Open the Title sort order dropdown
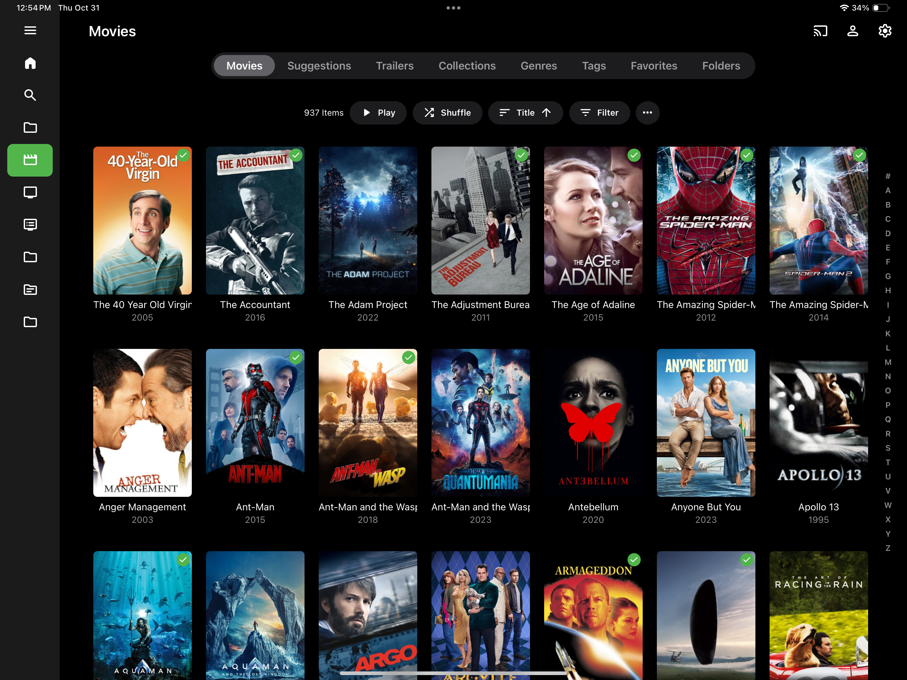 pyautogui.click(x=525, y=113)
